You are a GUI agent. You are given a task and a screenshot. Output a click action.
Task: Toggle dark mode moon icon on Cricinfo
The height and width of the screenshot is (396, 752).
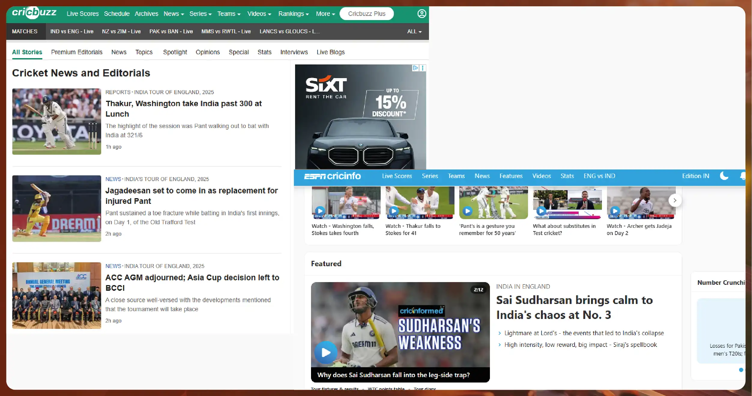(x=724, y=176)
